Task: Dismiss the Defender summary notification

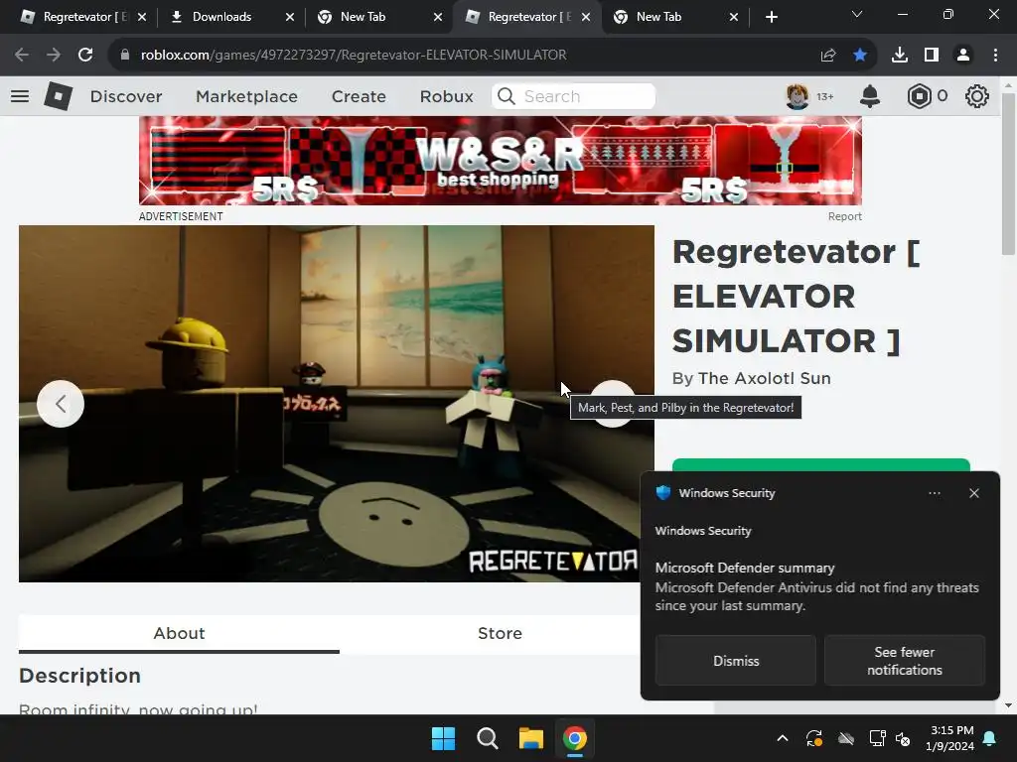Action: (736, 660)
